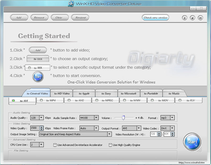
Task: Expand the audio Format mp3 dropdown
Action: tap(172, 118)
